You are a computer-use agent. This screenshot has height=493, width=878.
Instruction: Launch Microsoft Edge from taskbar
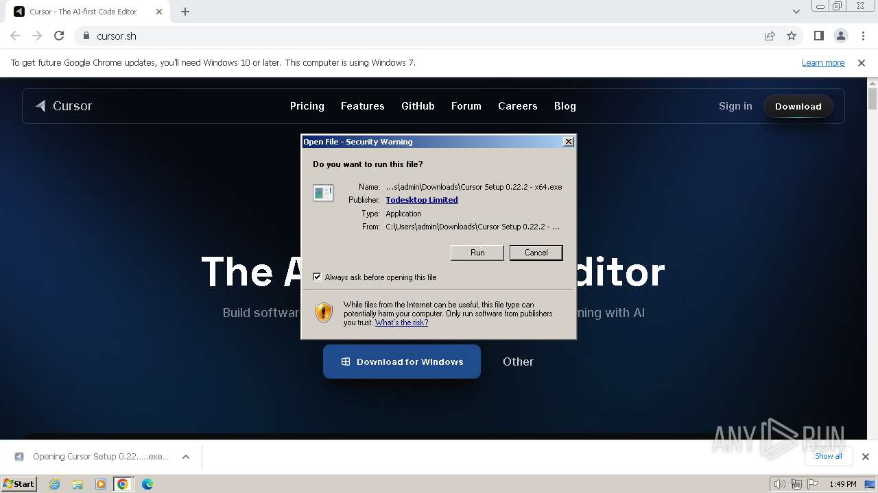[147, 484]
